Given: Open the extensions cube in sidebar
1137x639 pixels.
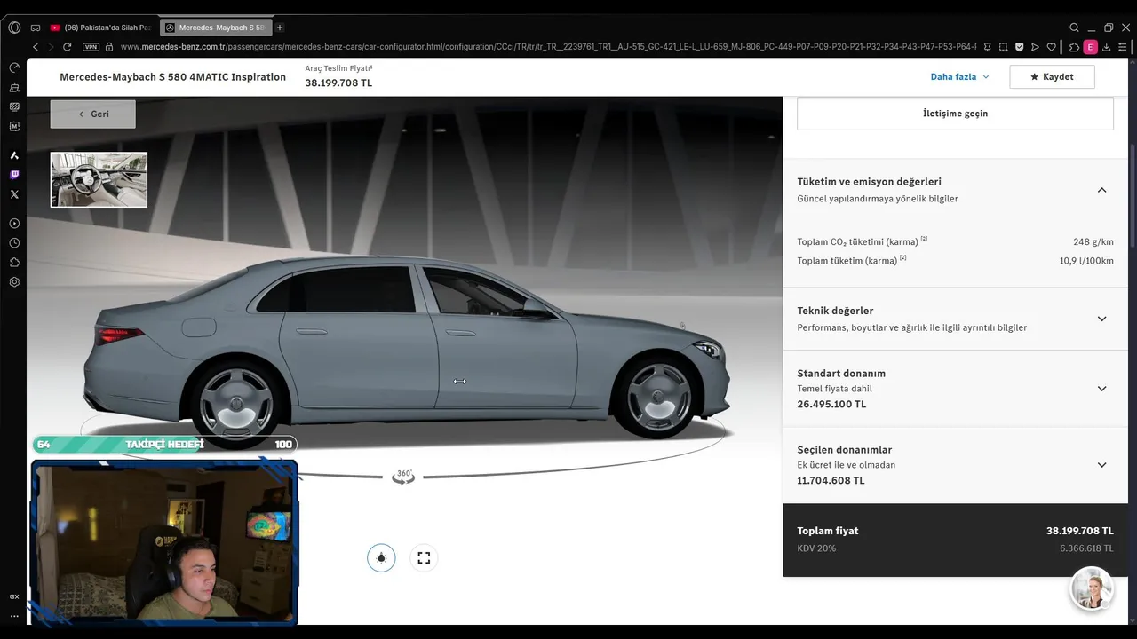Looking at the screenshot, I should pos(14,263).
